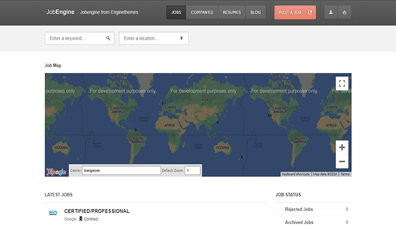The height and width of the screenshot is (226, 396).
Task: Zoom out on the map with minus button
Action: pyautogui.click(x=342, y=162)
